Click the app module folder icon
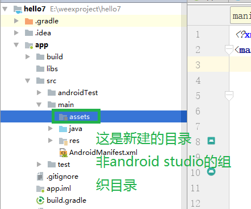 point(29,45)
